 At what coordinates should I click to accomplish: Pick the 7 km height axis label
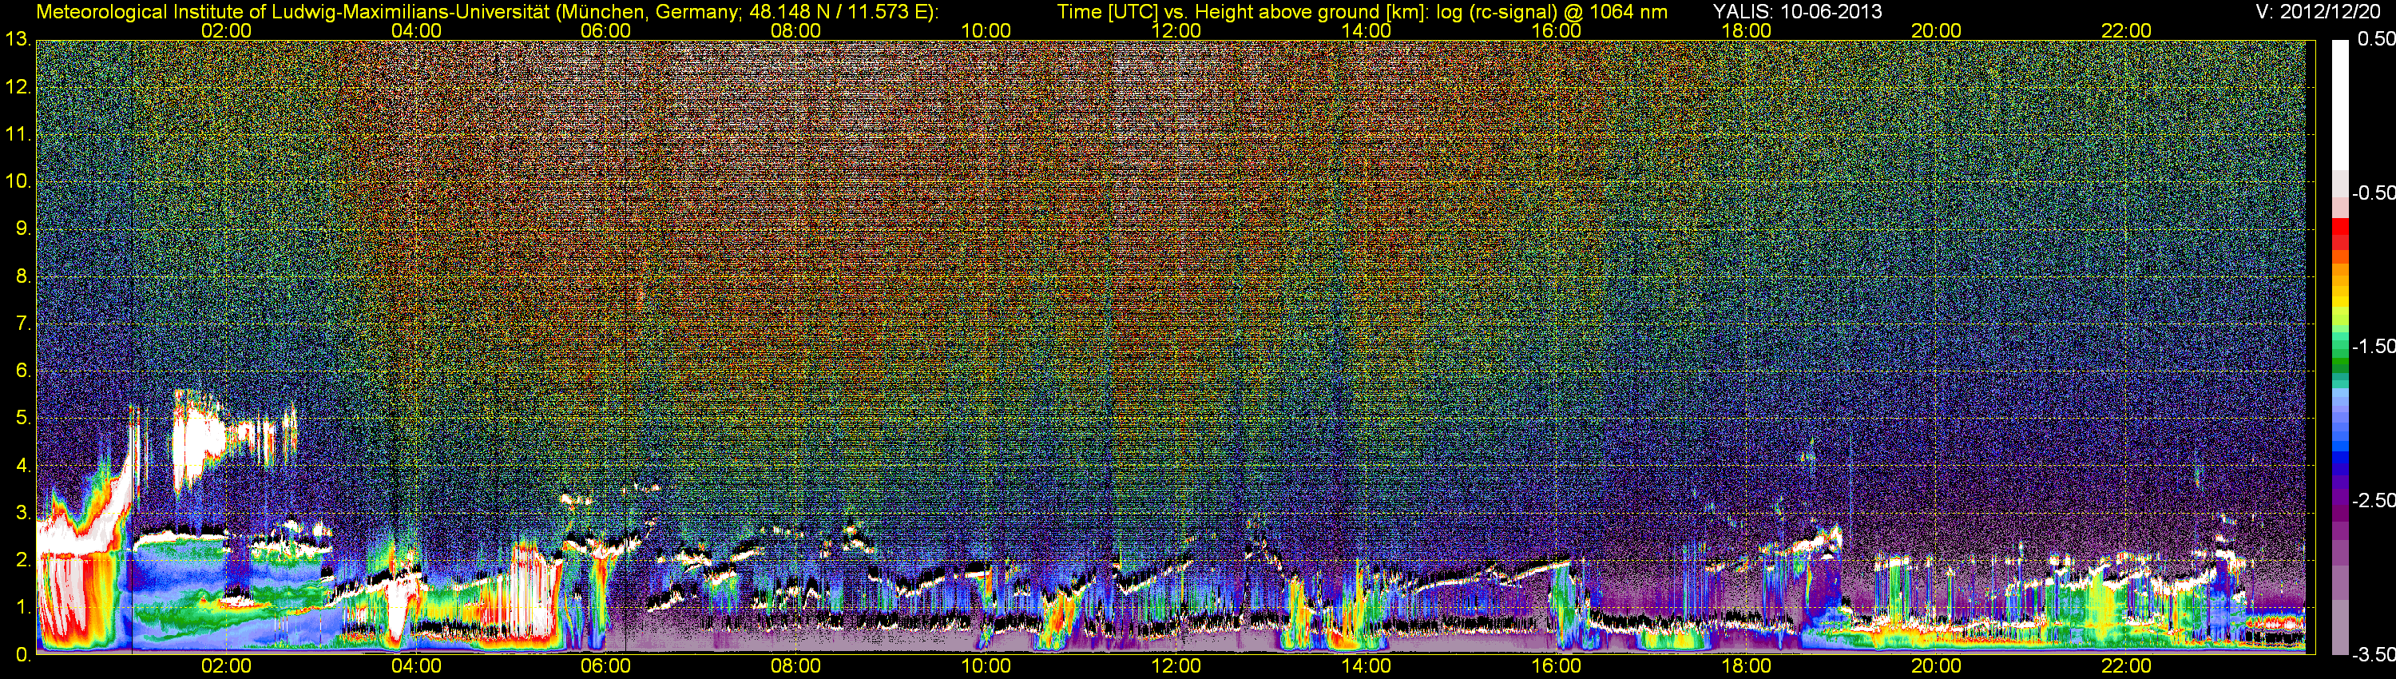click(23, 324)
